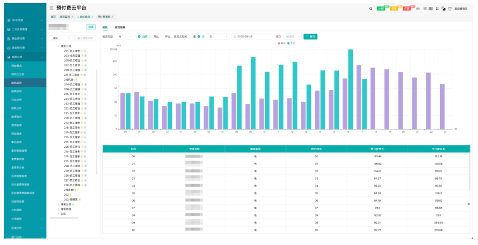This screenshot has width=478, height=245.
Task: Click the orange alarm level badge
Action: (x=394, y=8)
